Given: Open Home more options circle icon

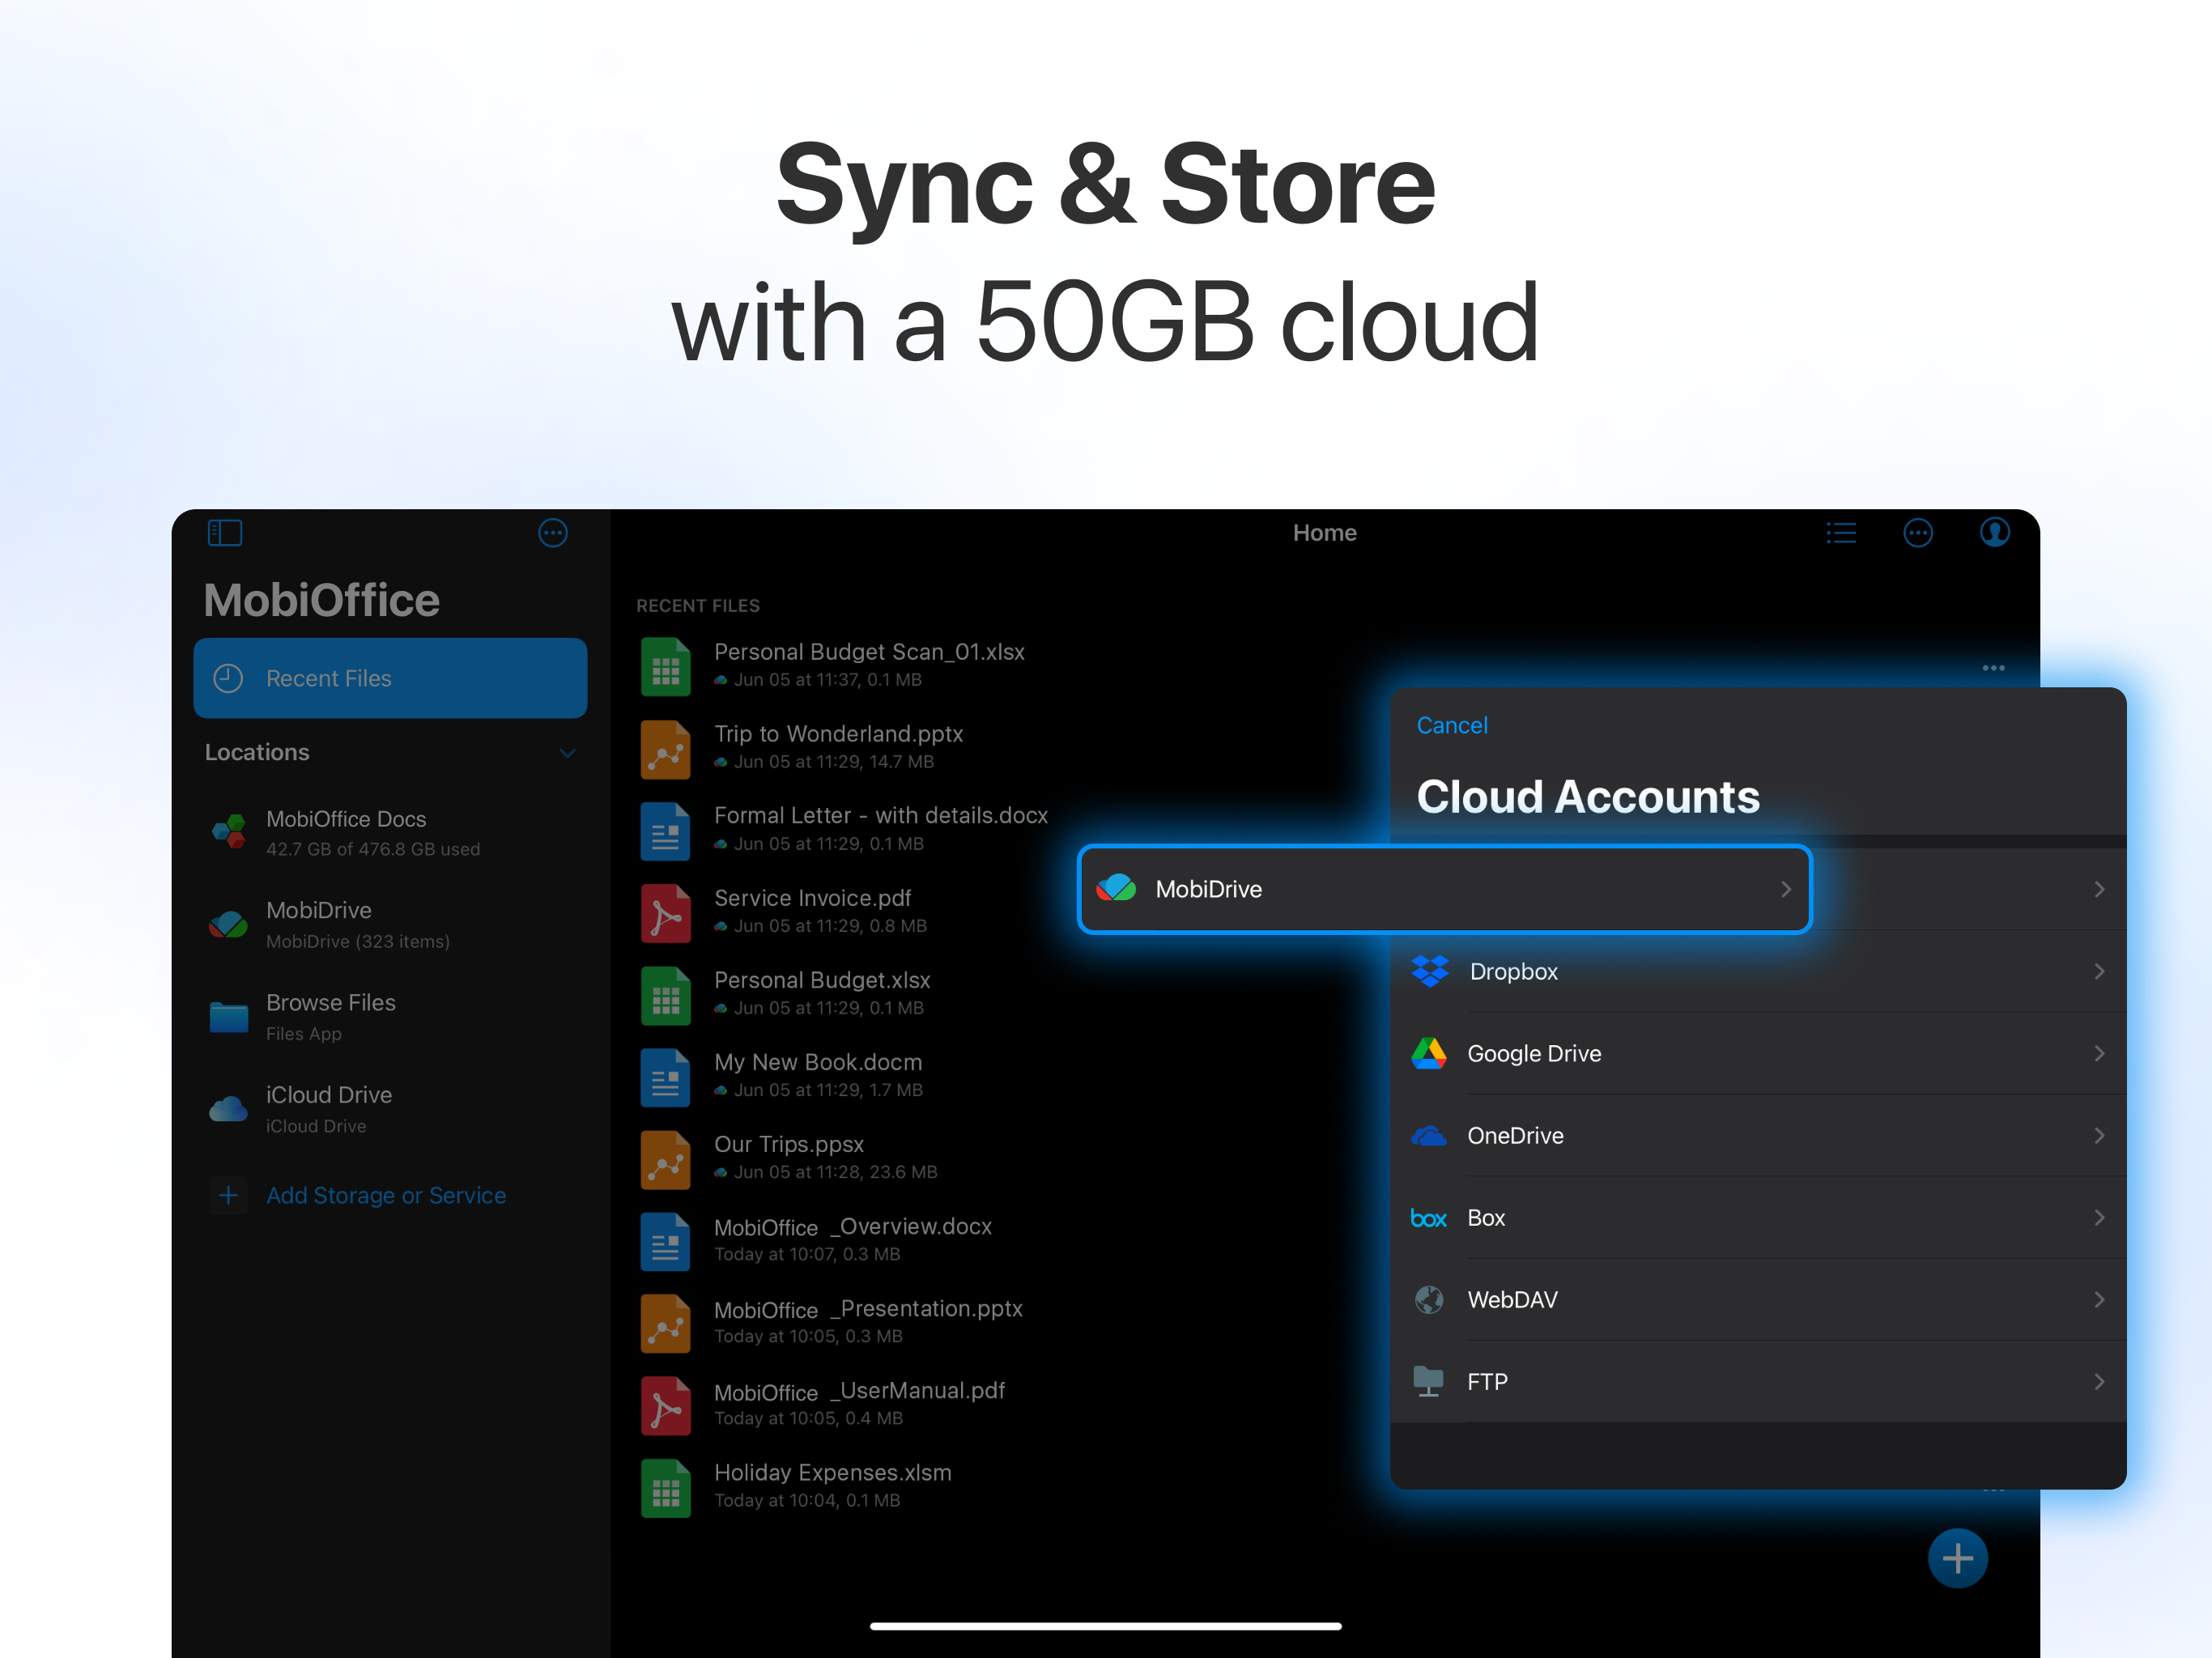Looking at the screenshot, I should 1918,533.
